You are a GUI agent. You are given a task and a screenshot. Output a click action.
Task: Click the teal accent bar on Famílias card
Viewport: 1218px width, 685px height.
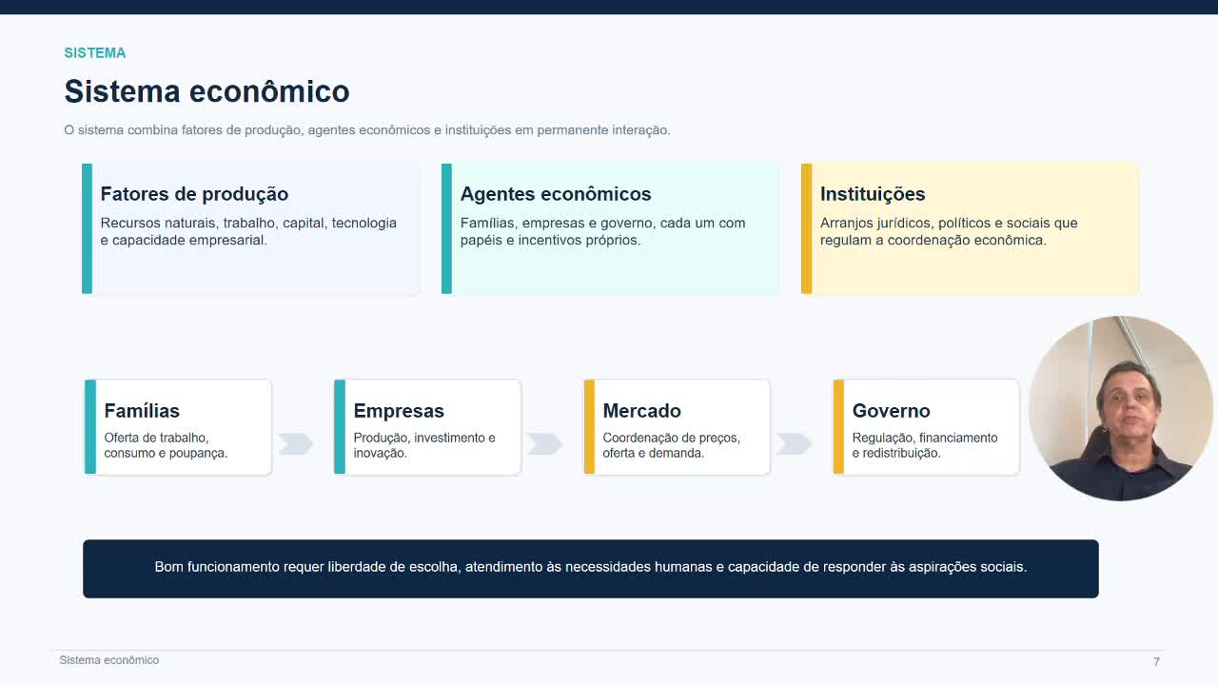[x=90, y=427]
